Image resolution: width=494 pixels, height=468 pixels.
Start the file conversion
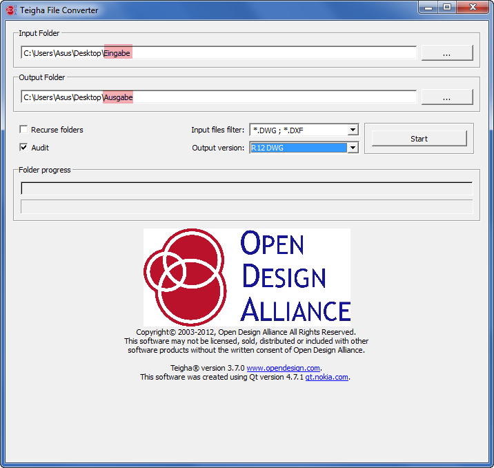point(419,139)
